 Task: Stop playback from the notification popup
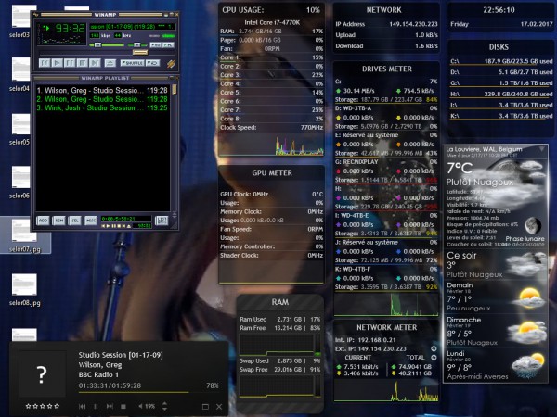[x=123, y=407]
